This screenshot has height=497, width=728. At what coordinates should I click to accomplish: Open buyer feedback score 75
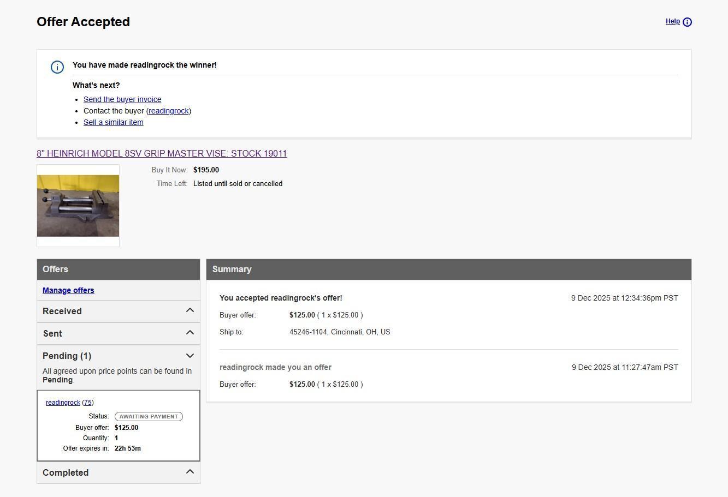(87, 403)
